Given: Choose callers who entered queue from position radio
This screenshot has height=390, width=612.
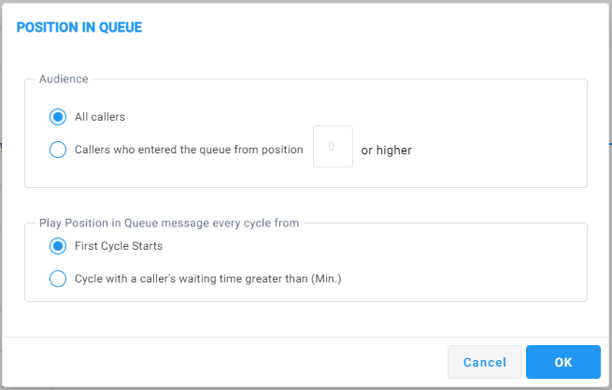Looking at the screenshot, I should coord(58,150).
